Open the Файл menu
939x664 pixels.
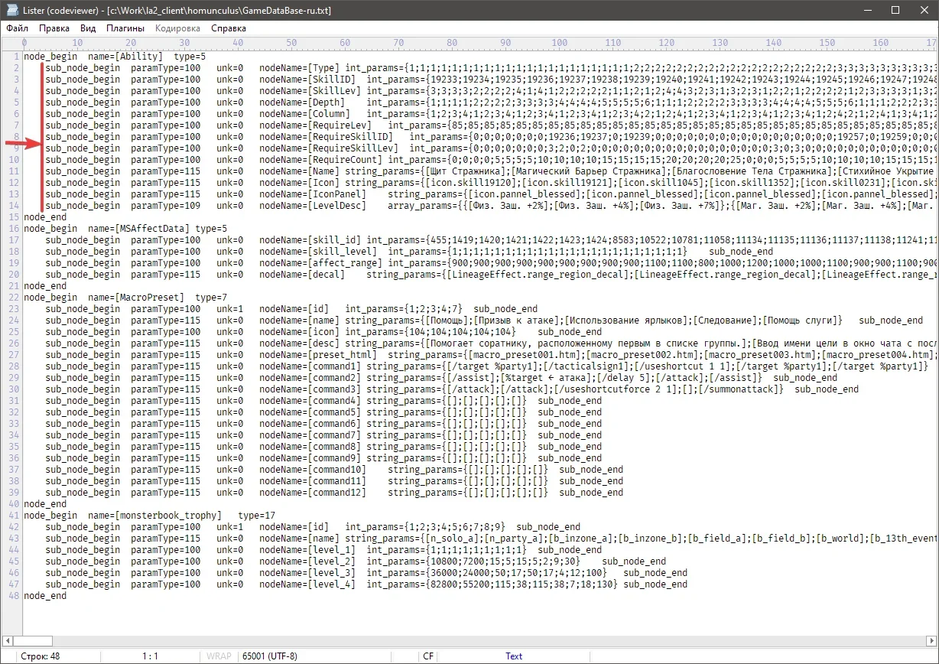pyautogui.click(x=17, y=28)
